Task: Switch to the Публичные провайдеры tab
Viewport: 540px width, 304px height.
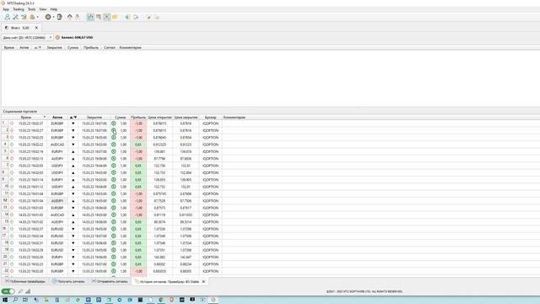Action: (x=25, y=281)
